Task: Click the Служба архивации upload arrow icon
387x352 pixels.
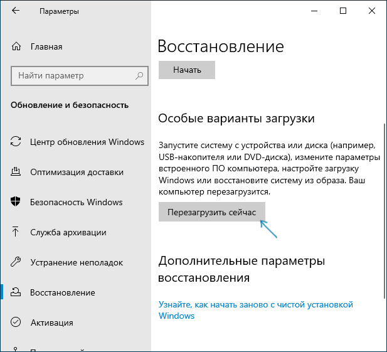Action: click(x=16, y=232)
